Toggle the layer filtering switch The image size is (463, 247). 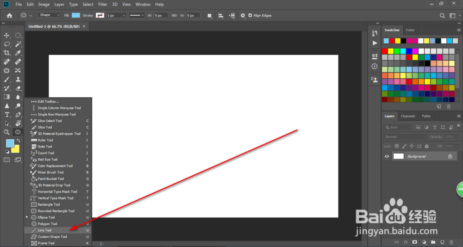click(458, 128)
